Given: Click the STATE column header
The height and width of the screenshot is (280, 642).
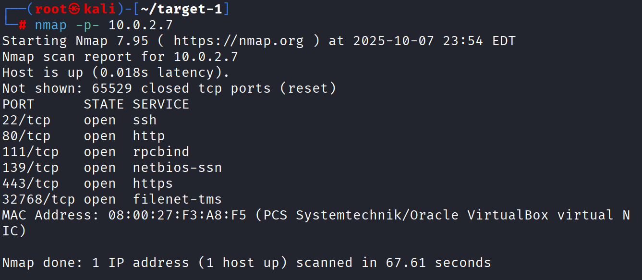Looking at the screenshot, I should pos(104,104).
